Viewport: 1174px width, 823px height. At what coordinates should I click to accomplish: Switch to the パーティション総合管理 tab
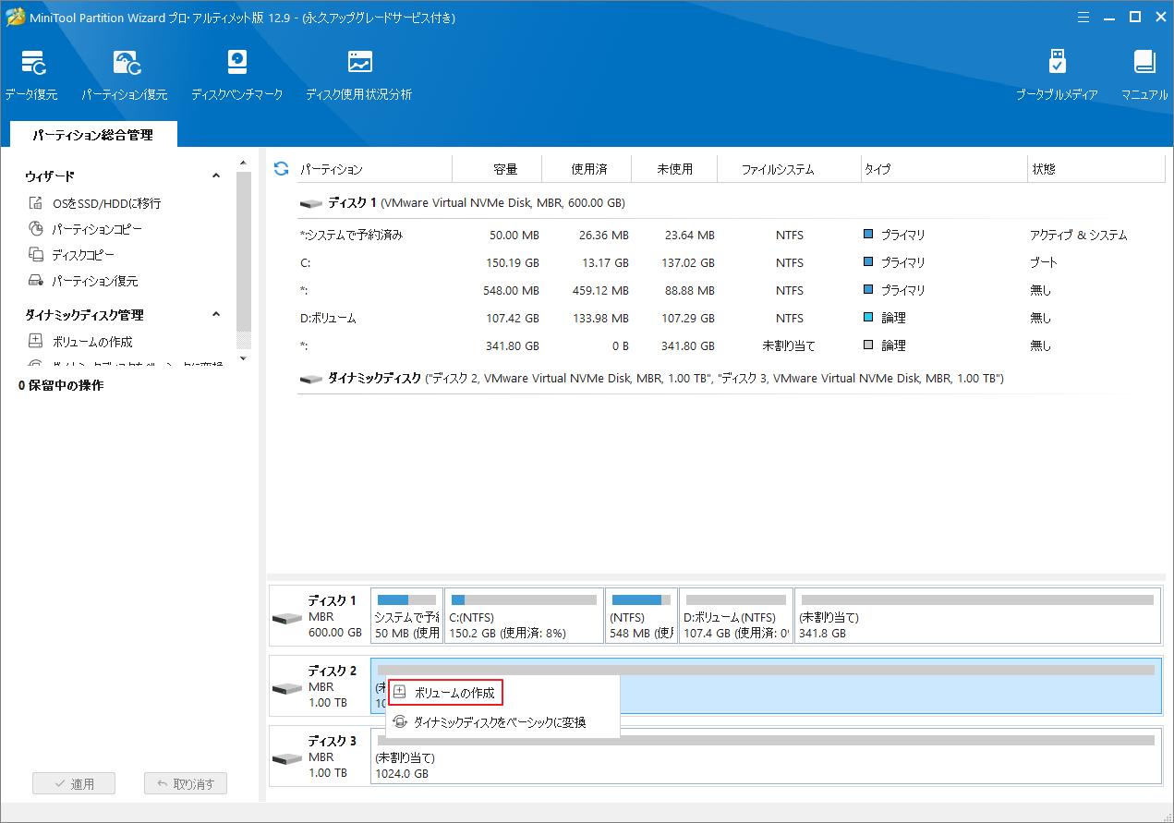(91, 134)
